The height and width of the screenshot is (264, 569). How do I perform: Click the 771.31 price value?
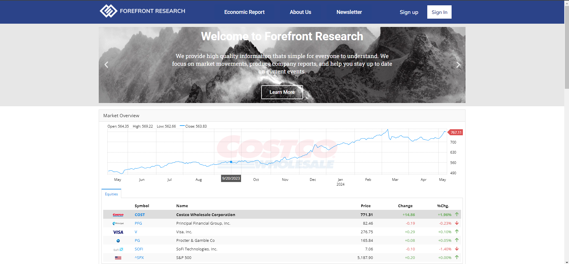click(367, 215)
